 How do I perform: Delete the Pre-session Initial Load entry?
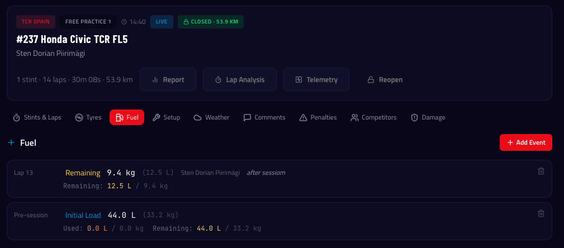[x=541, y=213]
